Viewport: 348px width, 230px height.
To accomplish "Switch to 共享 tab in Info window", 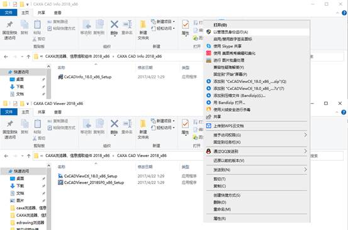I will coord(42,13).
